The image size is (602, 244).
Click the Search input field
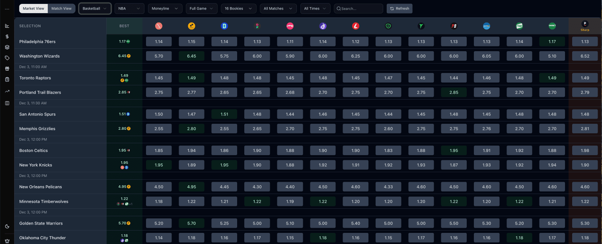(x=358, y=8)
